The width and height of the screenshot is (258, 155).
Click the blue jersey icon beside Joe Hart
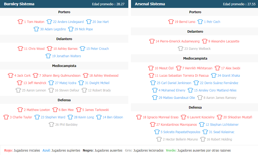tap(89, 22)
